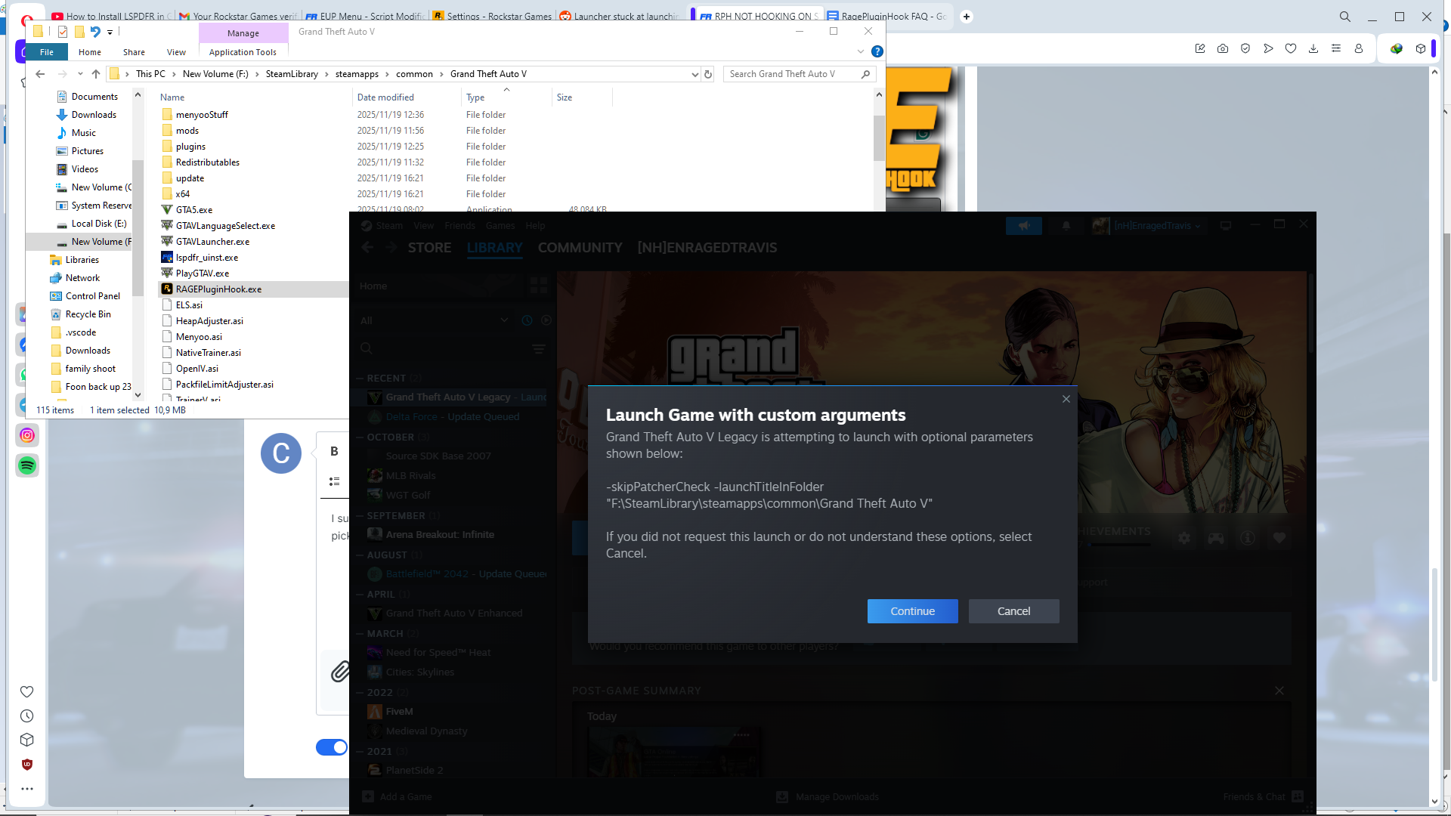The image size is (1451, 816).
Task: Click the Explorer up-directory arrow
Action: [96, 74]
